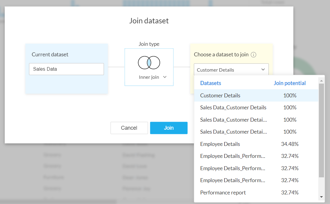330x204 pixels.
Task: Select the first Employee Details_Perform... entry
Action: coord(233,156)
